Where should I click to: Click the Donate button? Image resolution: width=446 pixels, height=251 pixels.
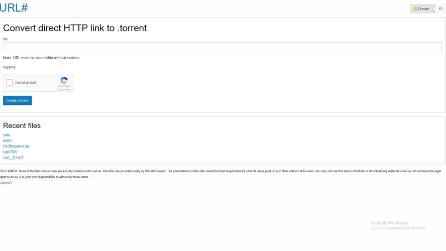click(x=422, y=9)
